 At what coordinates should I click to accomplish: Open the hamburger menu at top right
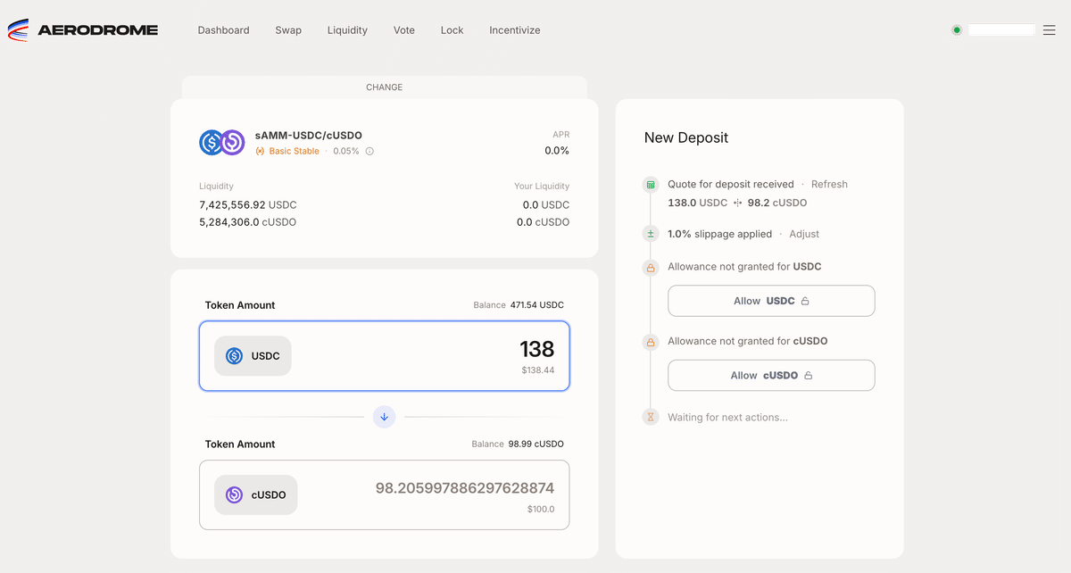1050,29
